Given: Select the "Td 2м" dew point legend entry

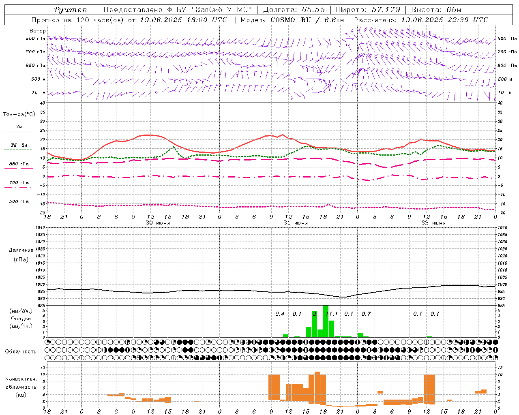Looking at the screenshot, I should (19, 145).
